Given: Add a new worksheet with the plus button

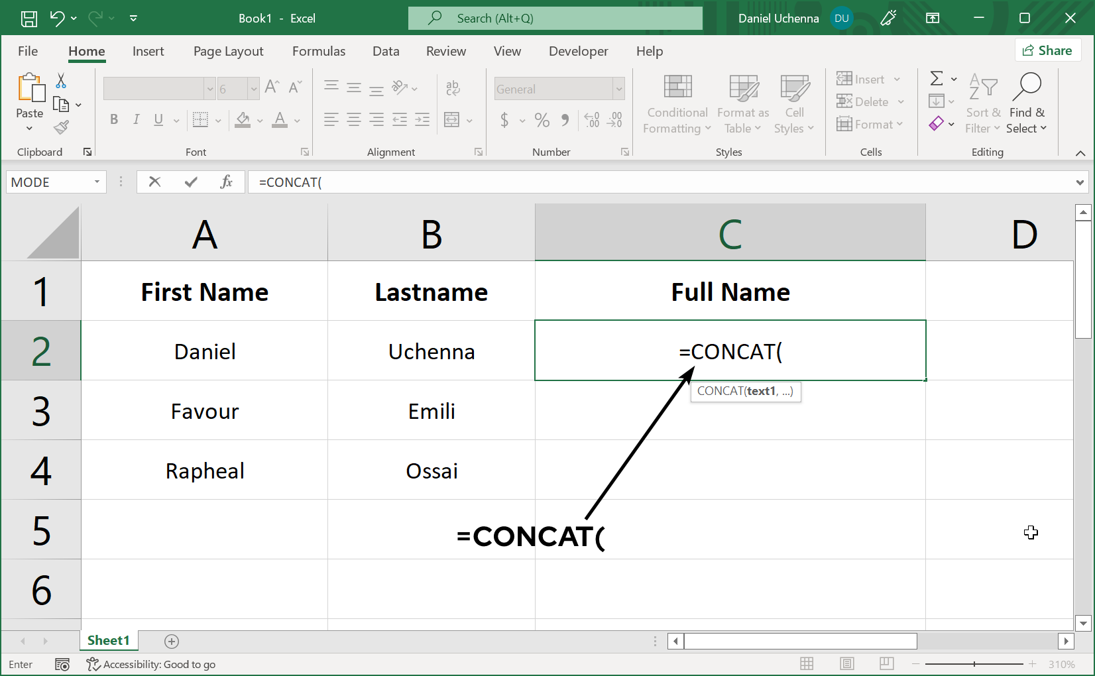Looking at the screenshot, I should pyautogui.click(x=172, y=641).
